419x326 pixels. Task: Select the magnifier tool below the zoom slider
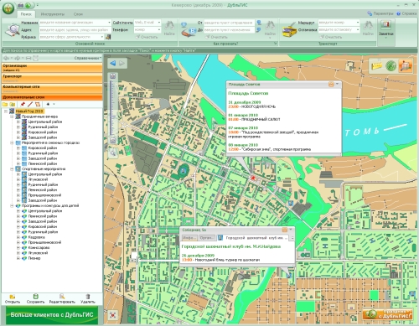pyautogui.click(x=113, y=153)
